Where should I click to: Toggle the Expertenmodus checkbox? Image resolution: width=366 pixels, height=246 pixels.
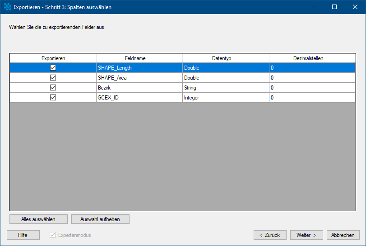coord(53,235)
